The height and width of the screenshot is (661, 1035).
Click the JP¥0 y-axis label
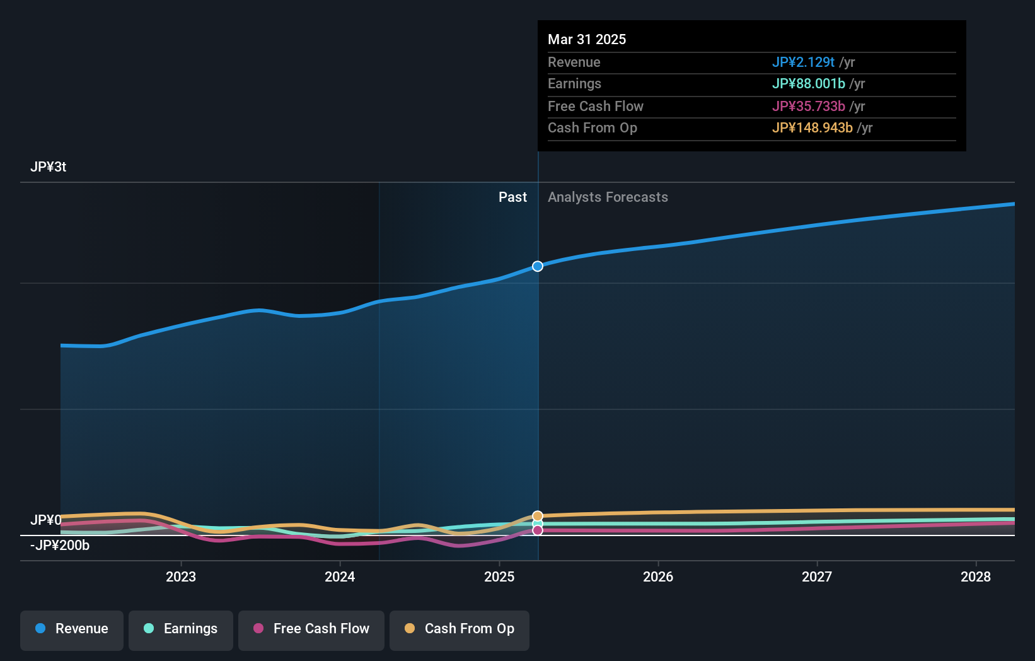point(46,520)
